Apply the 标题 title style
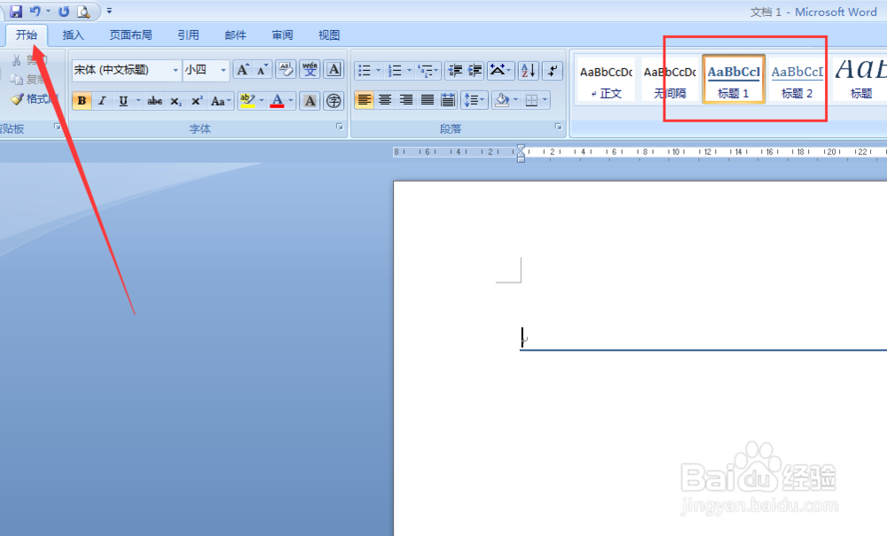Screen dimensions: 887x536 861,80
